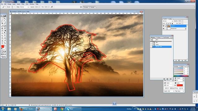Image resolution: width=198 pixels, height=111 pixels.
Task: Open the brush preset picker dropdown
Action: [14, 7]
